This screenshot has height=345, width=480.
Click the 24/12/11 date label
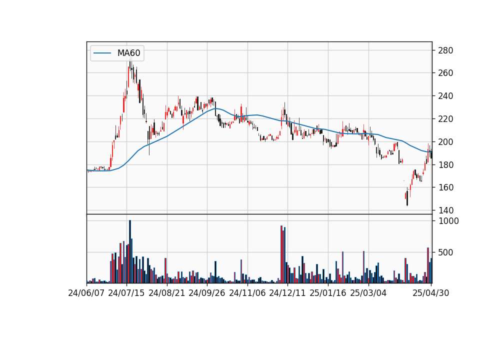[287, 293]
